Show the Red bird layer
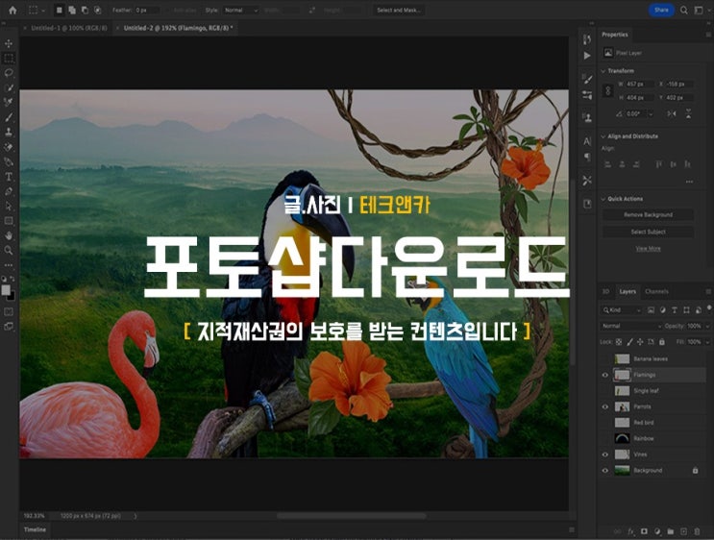714x540 pixels. pyautogui.click(x=605, y=423)
